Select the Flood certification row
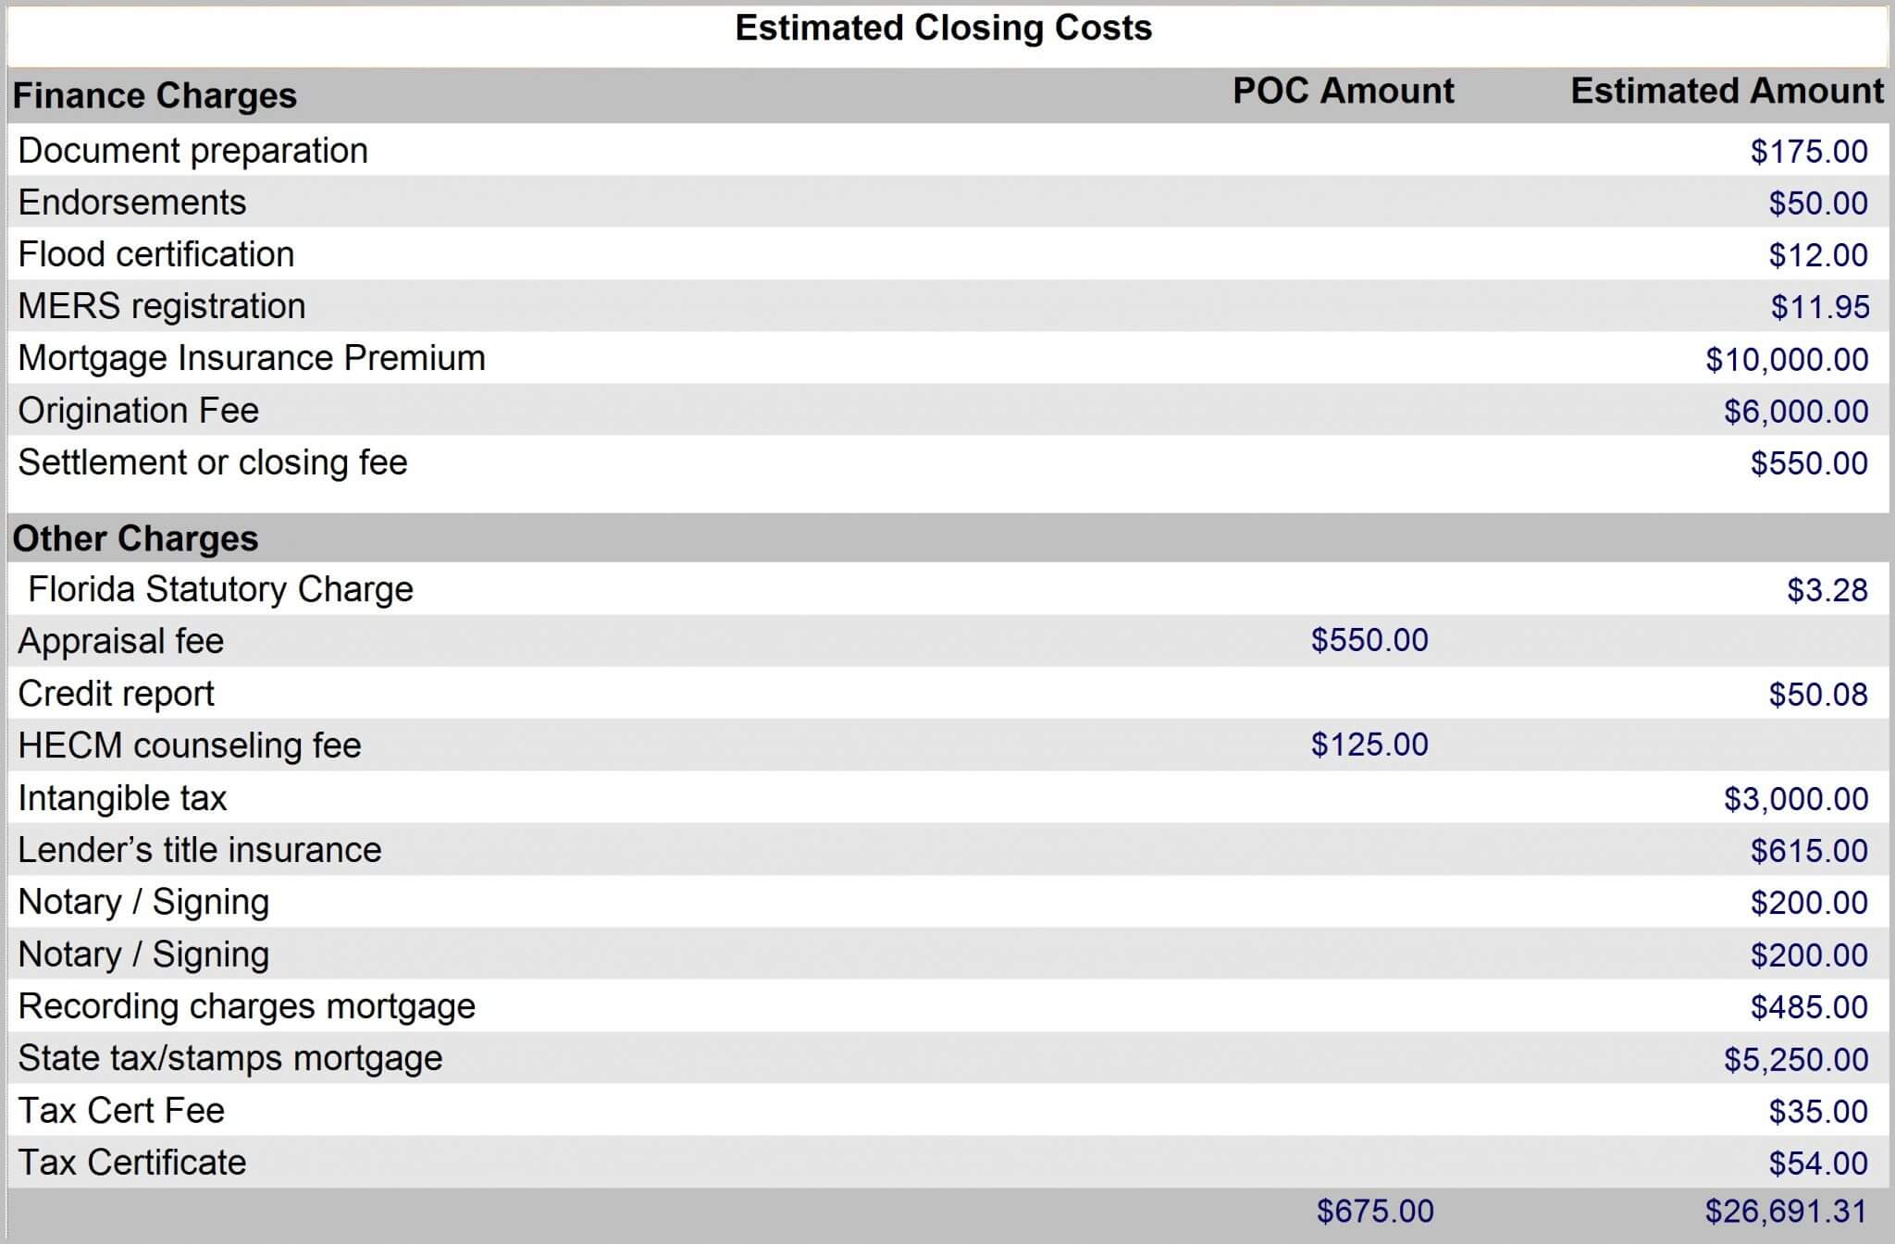Viewport: 1895px width, 1244px height. tap(947, 254)
